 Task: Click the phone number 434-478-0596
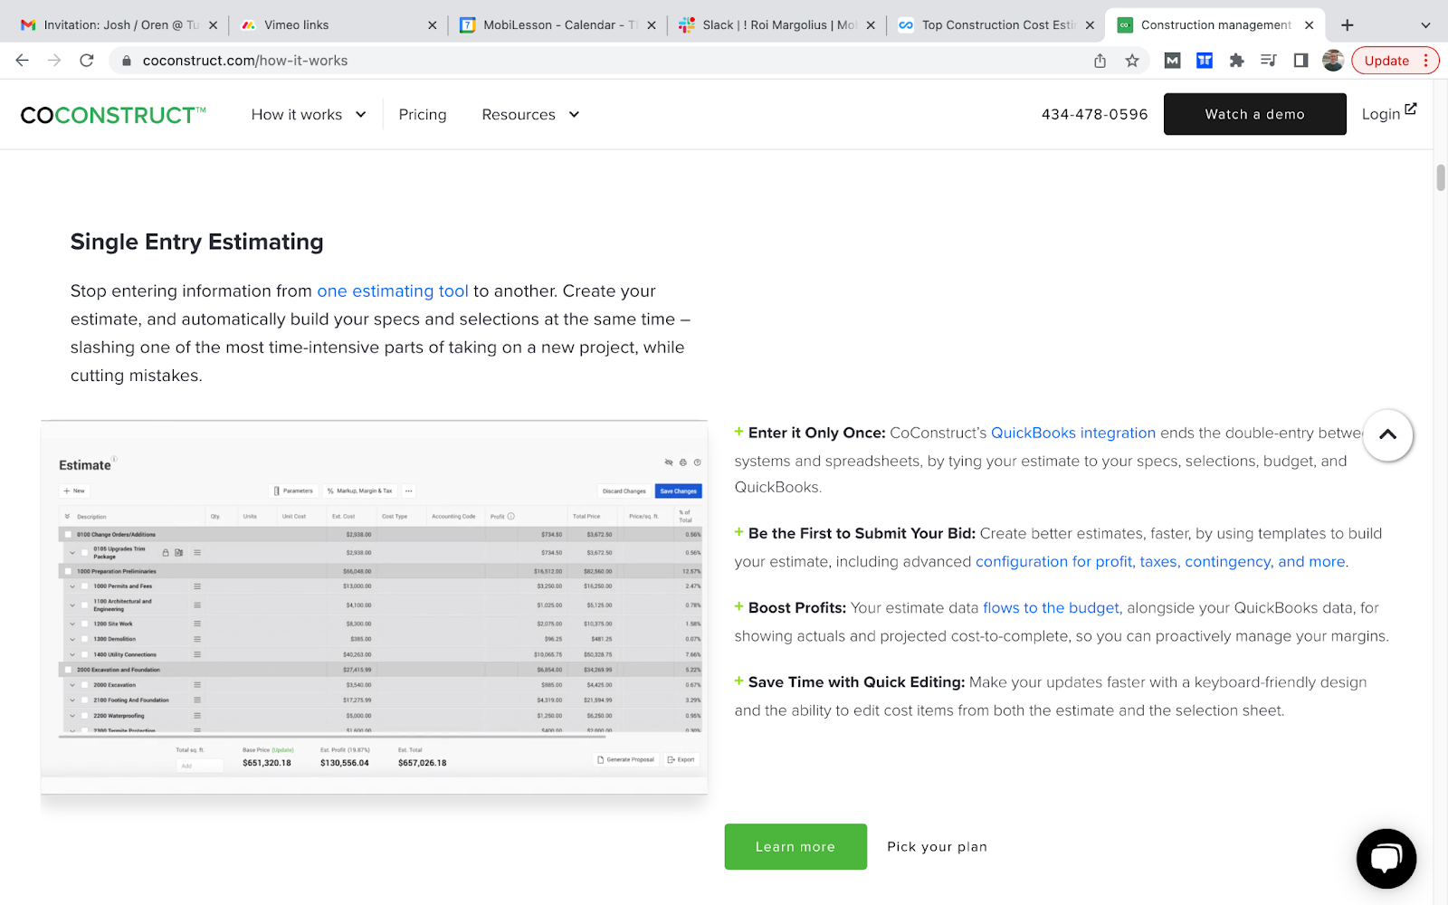(x=1094, y=114)
